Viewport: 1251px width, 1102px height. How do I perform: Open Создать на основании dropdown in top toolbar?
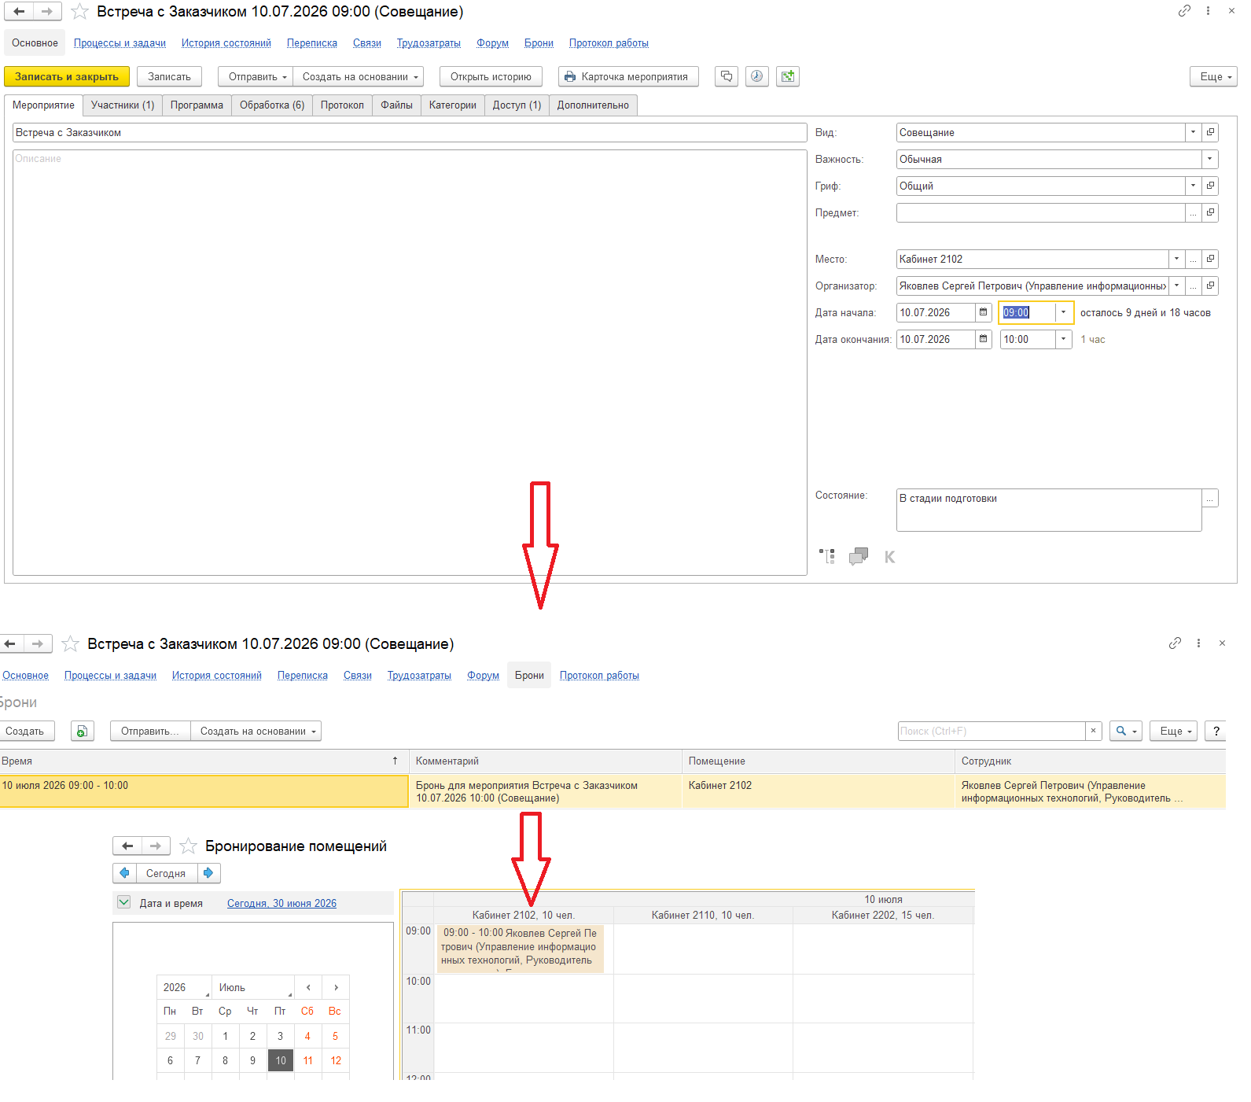tap(359, 76)
